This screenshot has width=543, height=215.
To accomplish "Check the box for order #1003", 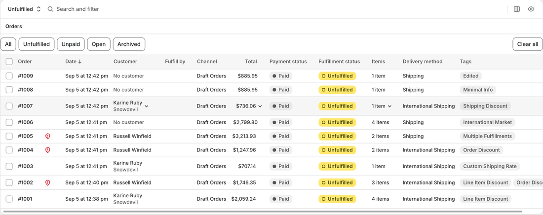I will coord(9,166).
